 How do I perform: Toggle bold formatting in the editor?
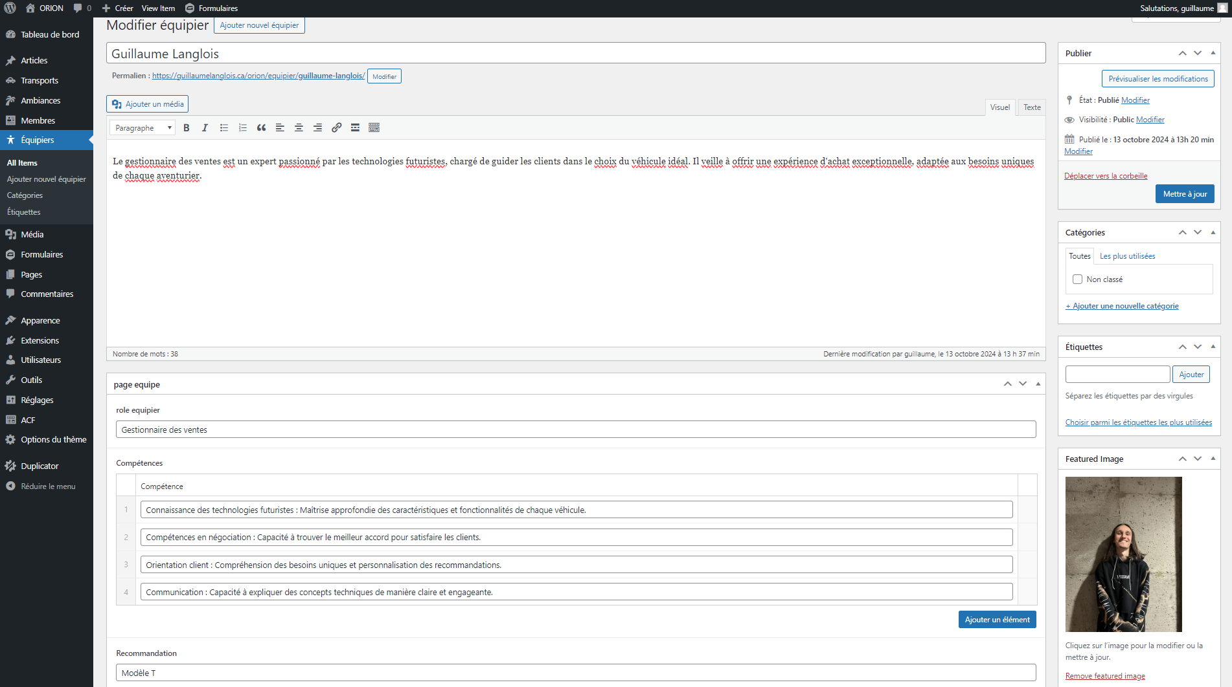pyautogui.click(x=187, y=127)
